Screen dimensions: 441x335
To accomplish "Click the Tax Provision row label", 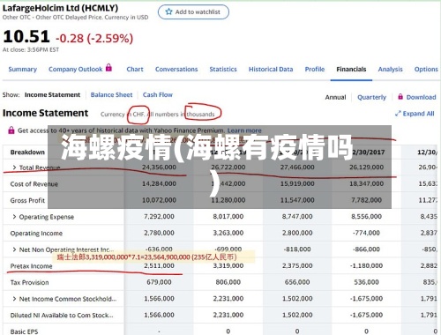I will coord(29,282).
